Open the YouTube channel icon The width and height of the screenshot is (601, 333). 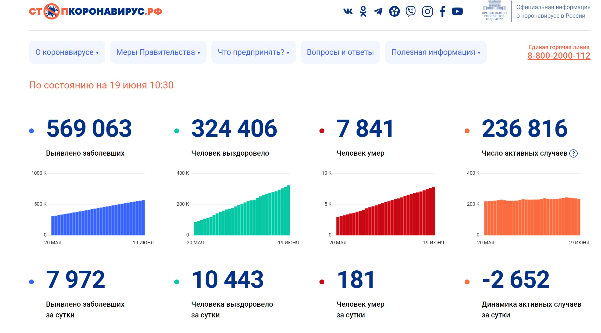[457, 11]
